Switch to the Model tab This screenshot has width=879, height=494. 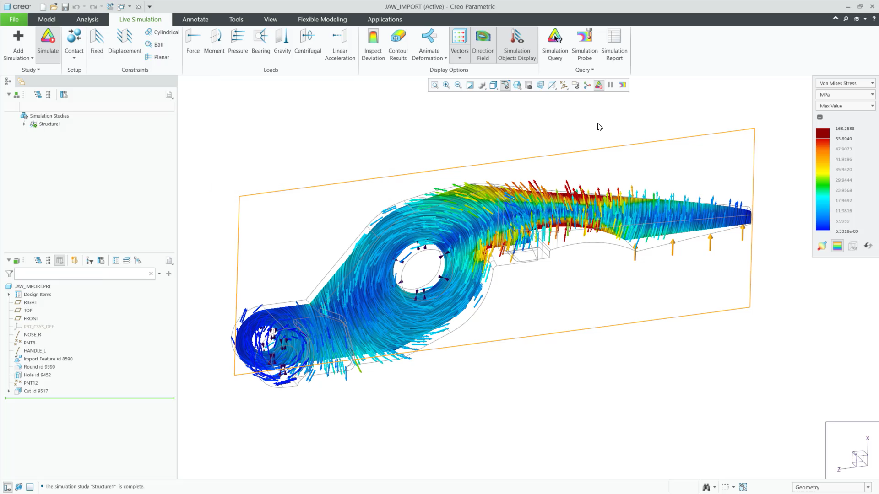tap(47, 19)
